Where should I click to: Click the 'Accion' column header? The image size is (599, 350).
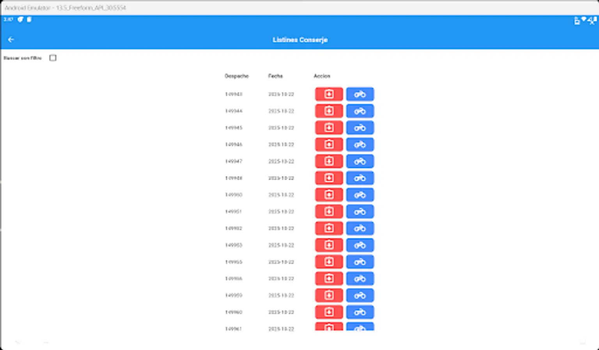click(322, 76)
